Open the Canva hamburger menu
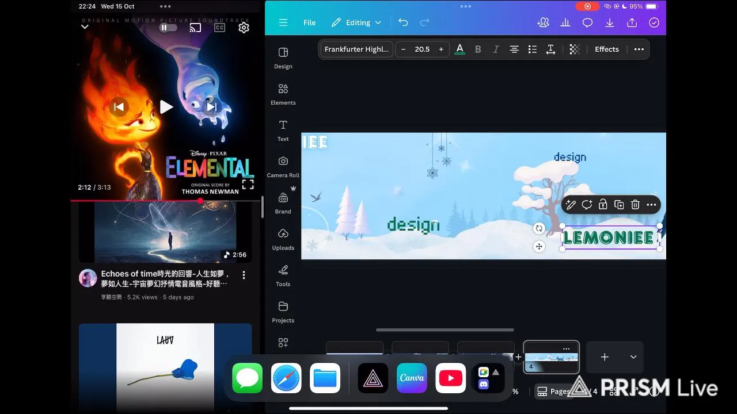Viewport: 737px width, 414px height. 283,22
